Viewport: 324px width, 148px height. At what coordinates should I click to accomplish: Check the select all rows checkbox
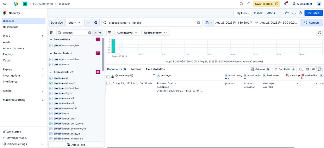pyautogui.click(x=108, y=77)
